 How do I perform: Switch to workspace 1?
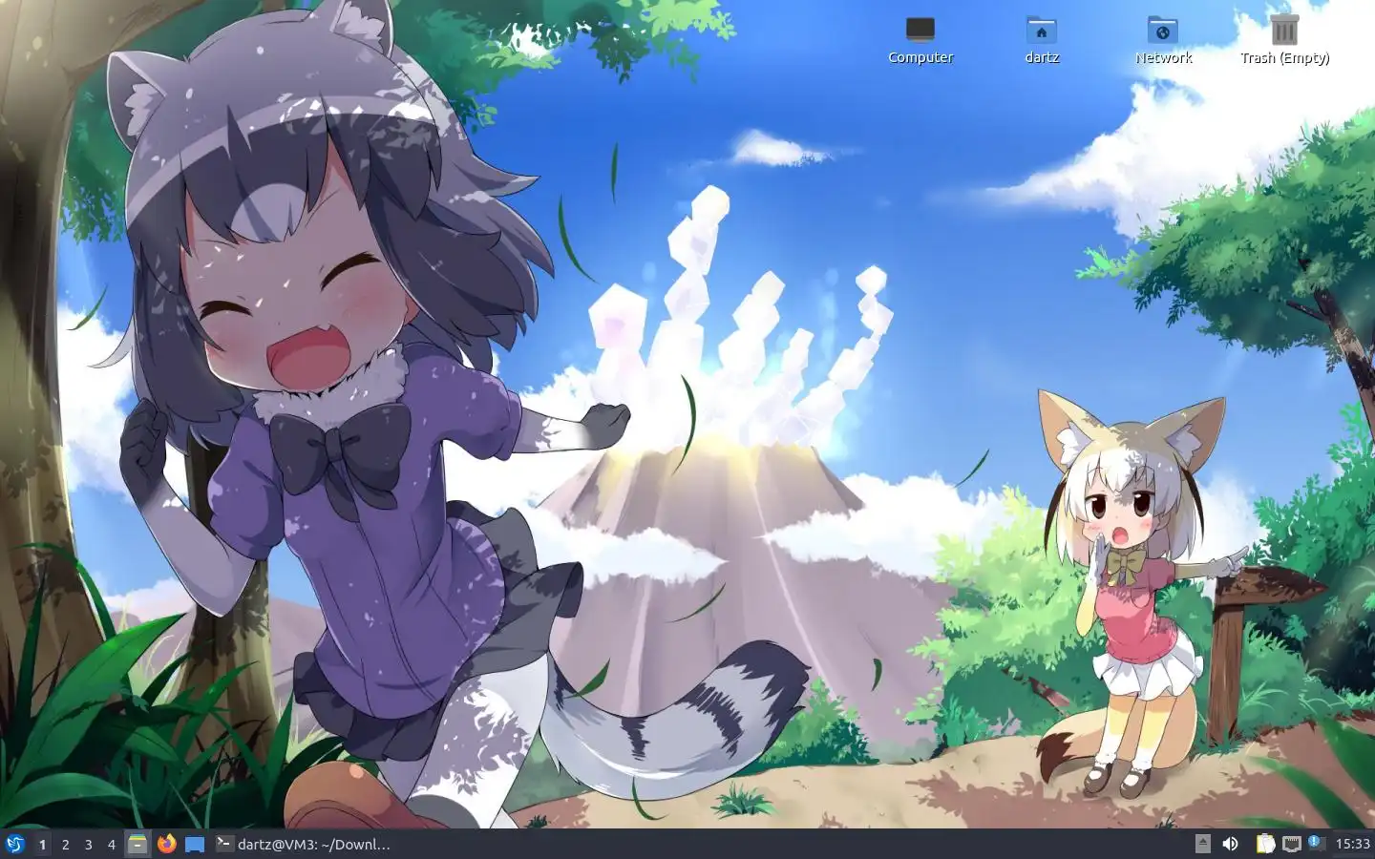point(42,844)
